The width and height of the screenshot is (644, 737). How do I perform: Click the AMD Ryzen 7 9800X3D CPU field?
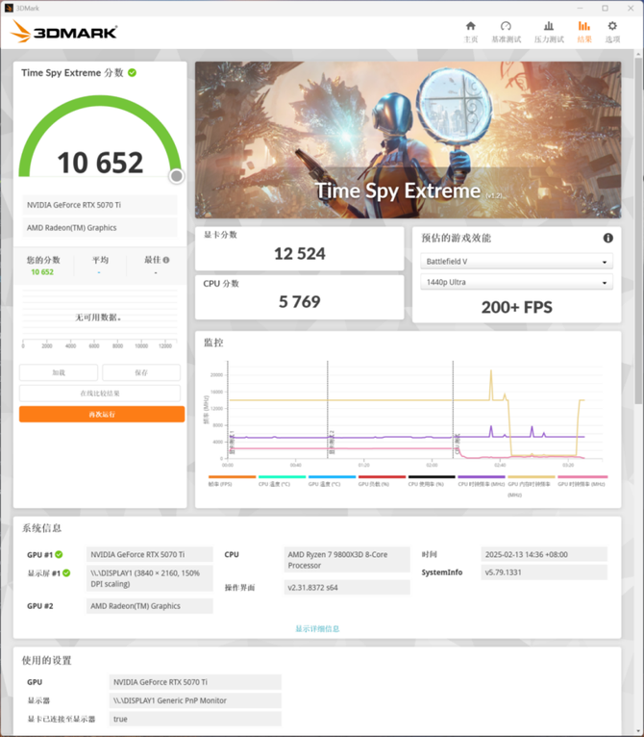347,560
